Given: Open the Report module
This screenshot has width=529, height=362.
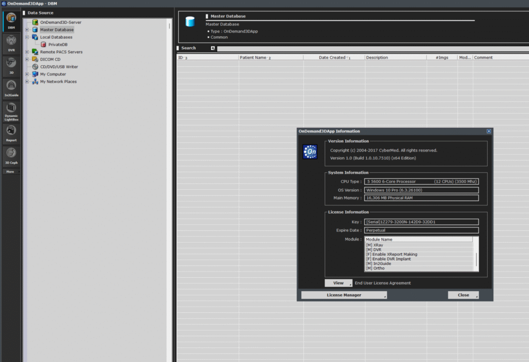Looking at the screenshot, I should (11, 133).
